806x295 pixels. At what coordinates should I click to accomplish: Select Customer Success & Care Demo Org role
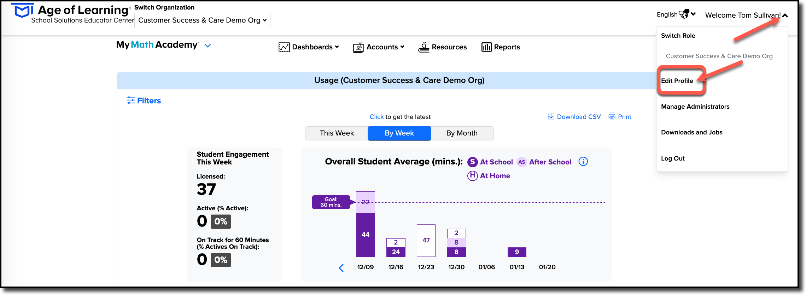[719, 56]
